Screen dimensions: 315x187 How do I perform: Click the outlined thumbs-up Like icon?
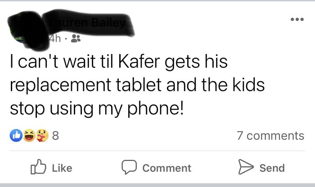(38, 167)
